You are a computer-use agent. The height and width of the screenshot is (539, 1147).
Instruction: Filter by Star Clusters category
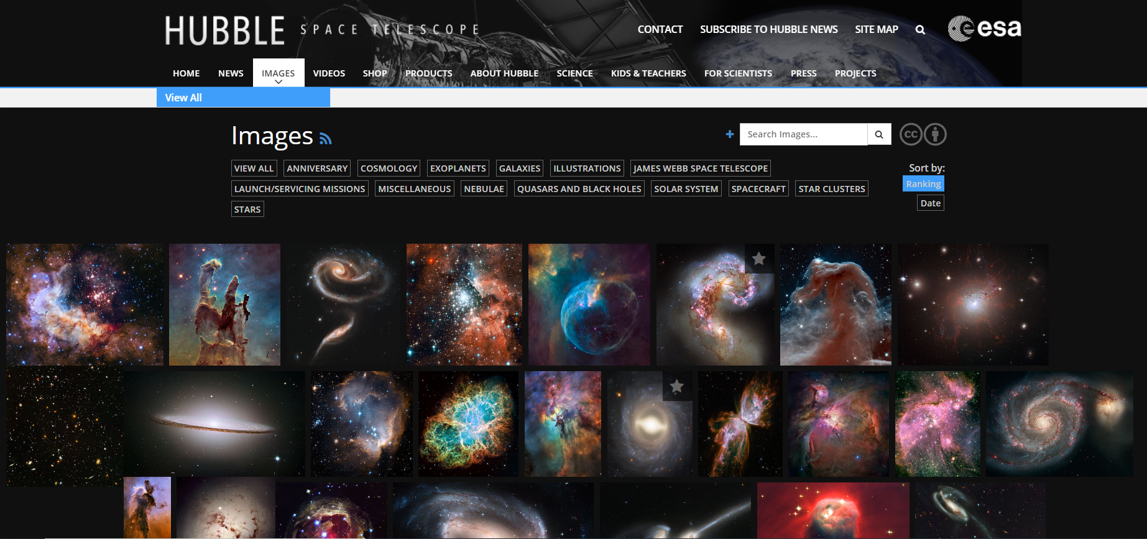point(832,189)
